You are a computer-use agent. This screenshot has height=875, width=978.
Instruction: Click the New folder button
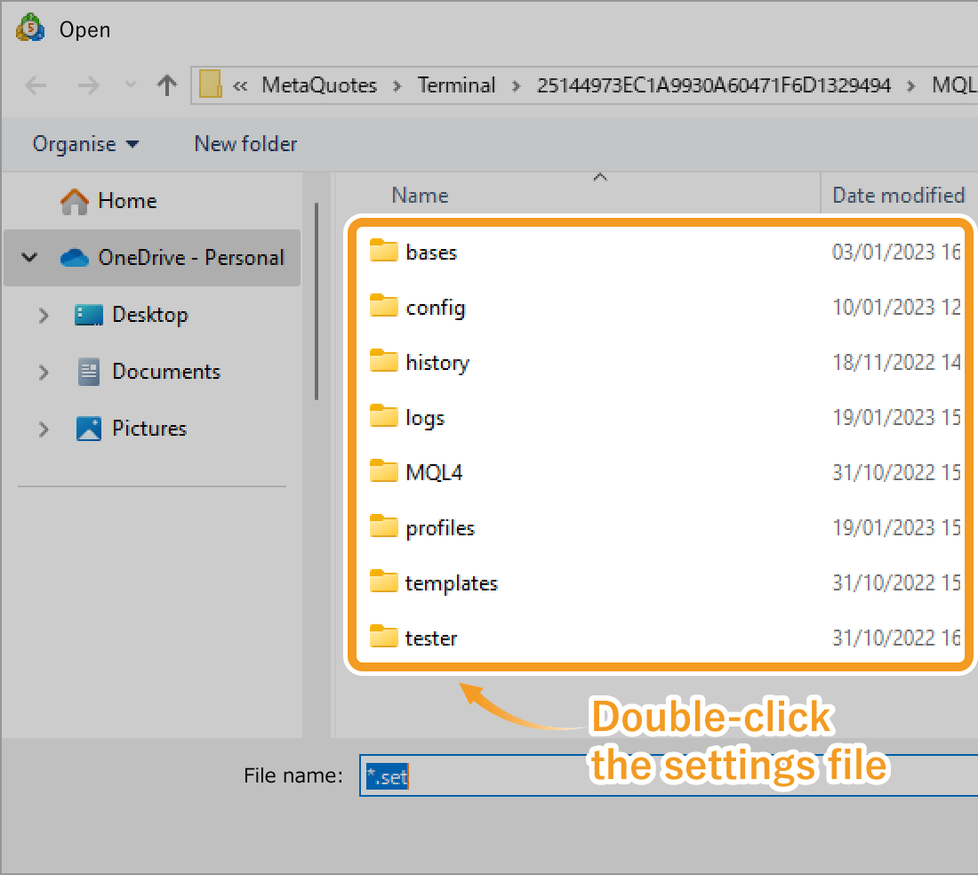pos(245,144)
